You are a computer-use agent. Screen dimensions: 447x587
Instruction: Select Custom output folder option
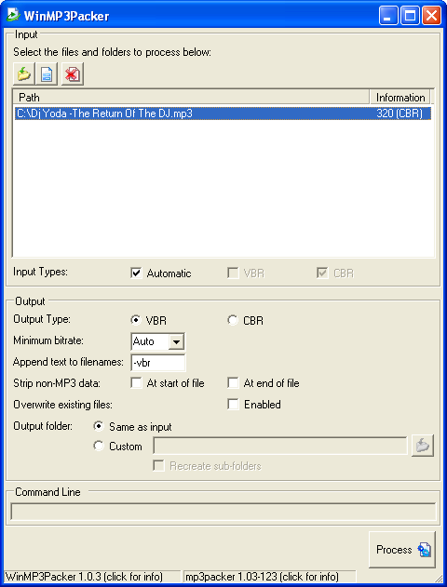pyautogui.click(x=99, y=446)
